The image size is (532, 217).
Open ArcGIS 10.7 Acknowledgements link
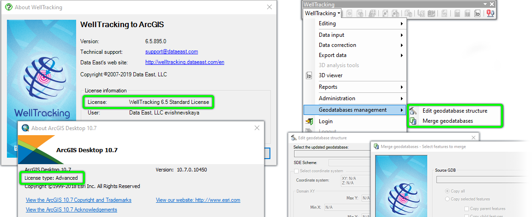pos(72,210)
